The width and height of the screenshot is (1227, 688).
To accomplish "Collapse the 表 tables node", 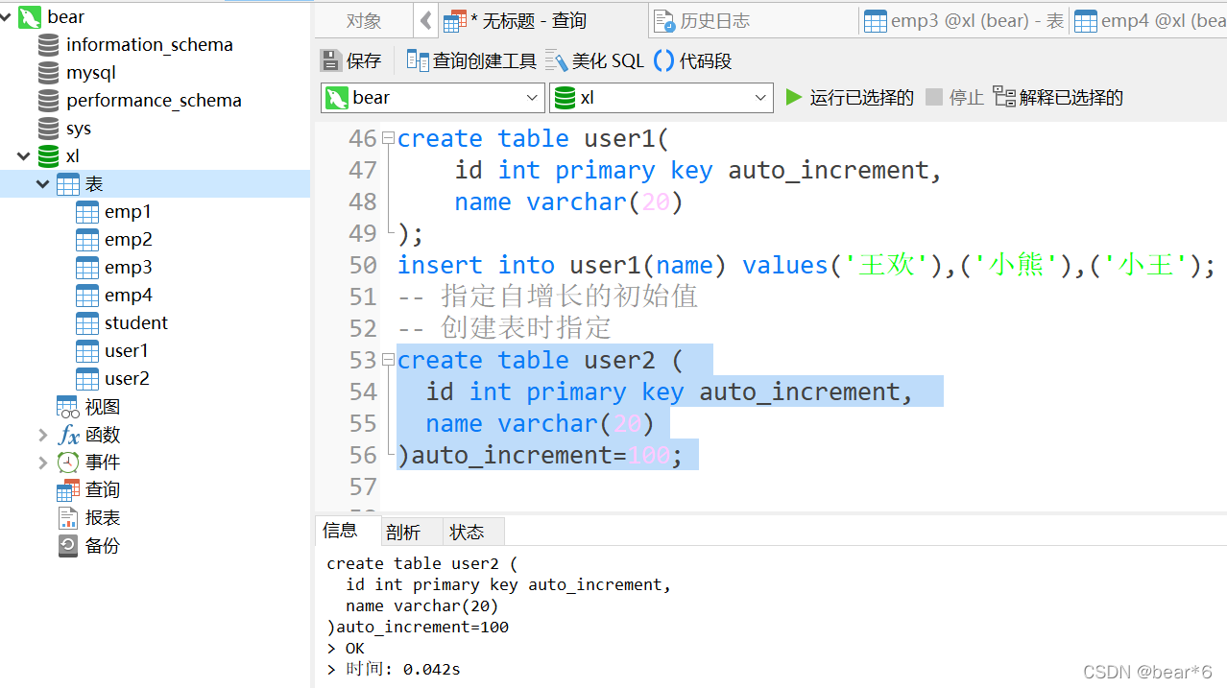I will coord(42,184).
